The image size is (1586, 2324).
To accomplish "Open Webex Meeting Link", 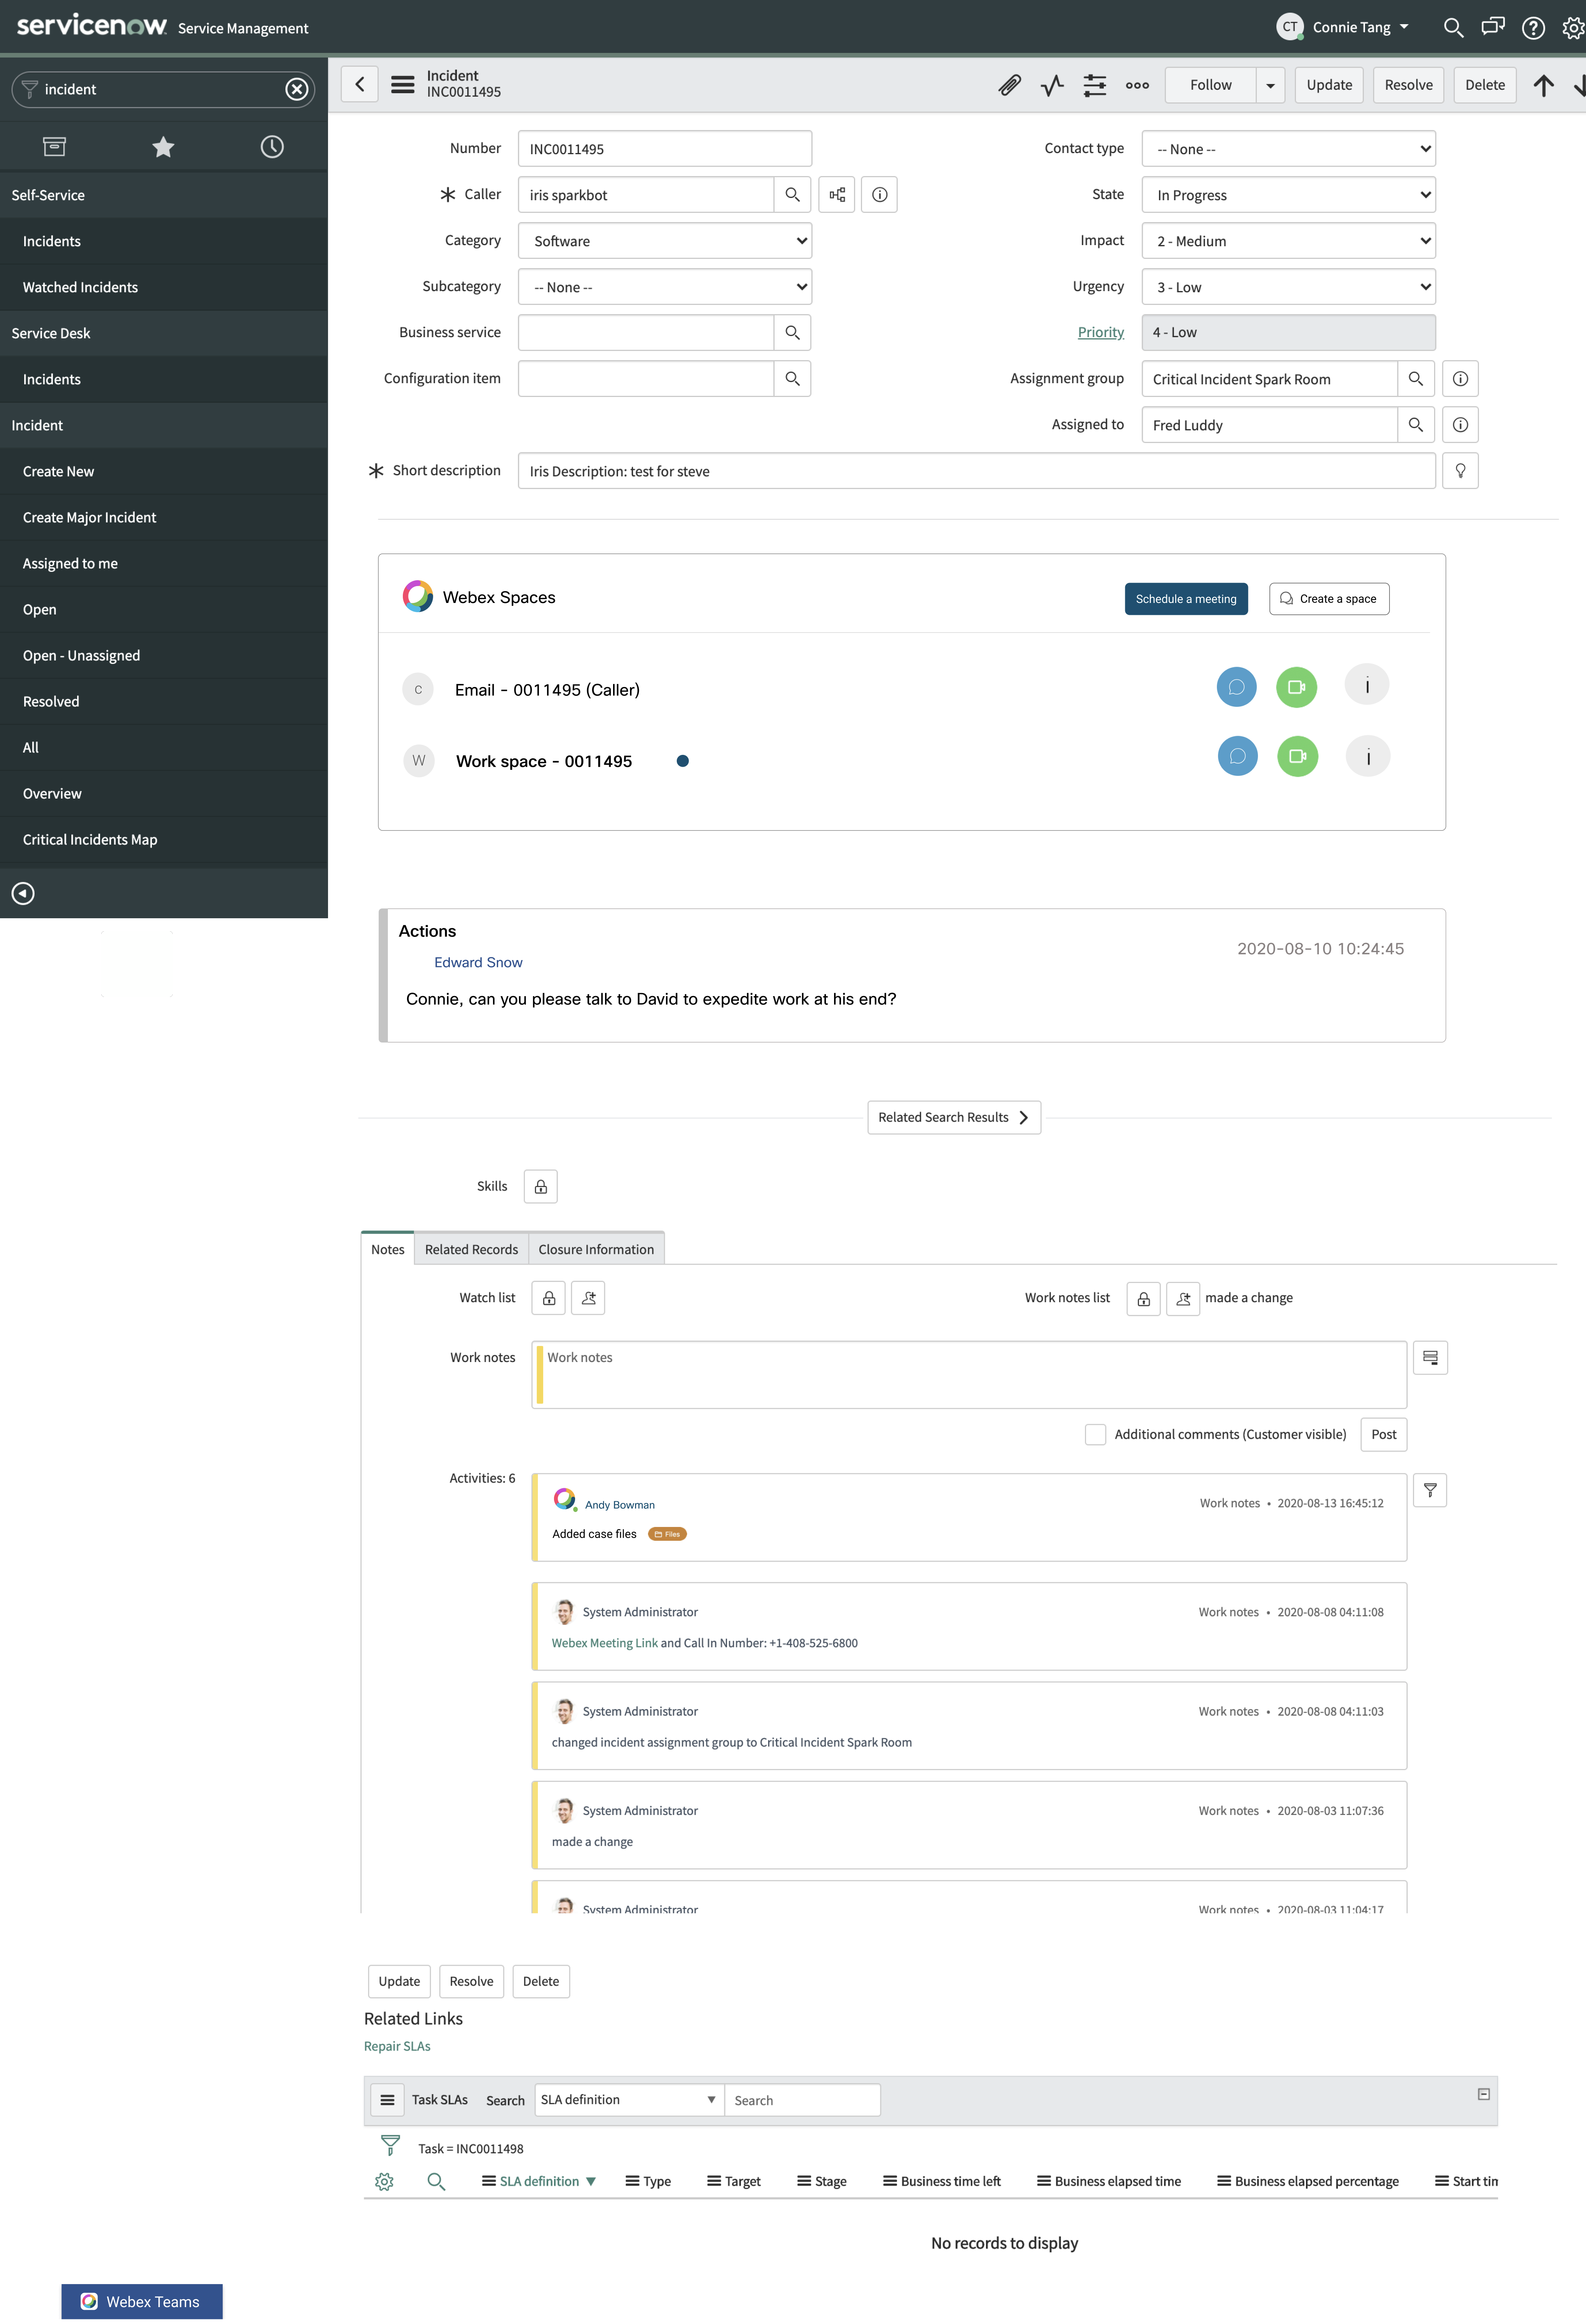I will click(605, 1643).
